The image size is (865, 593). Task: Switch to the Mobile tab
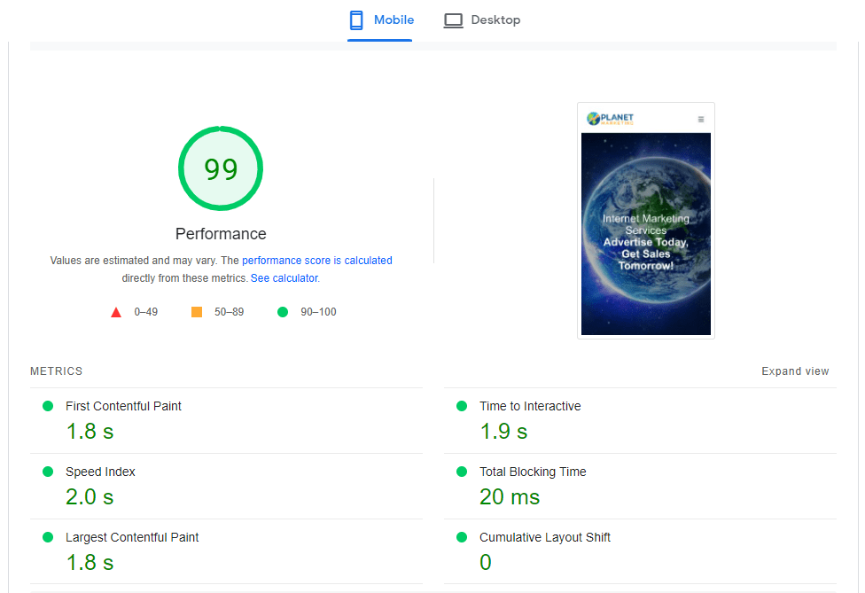pyautogui.click(x=380, y=20)
